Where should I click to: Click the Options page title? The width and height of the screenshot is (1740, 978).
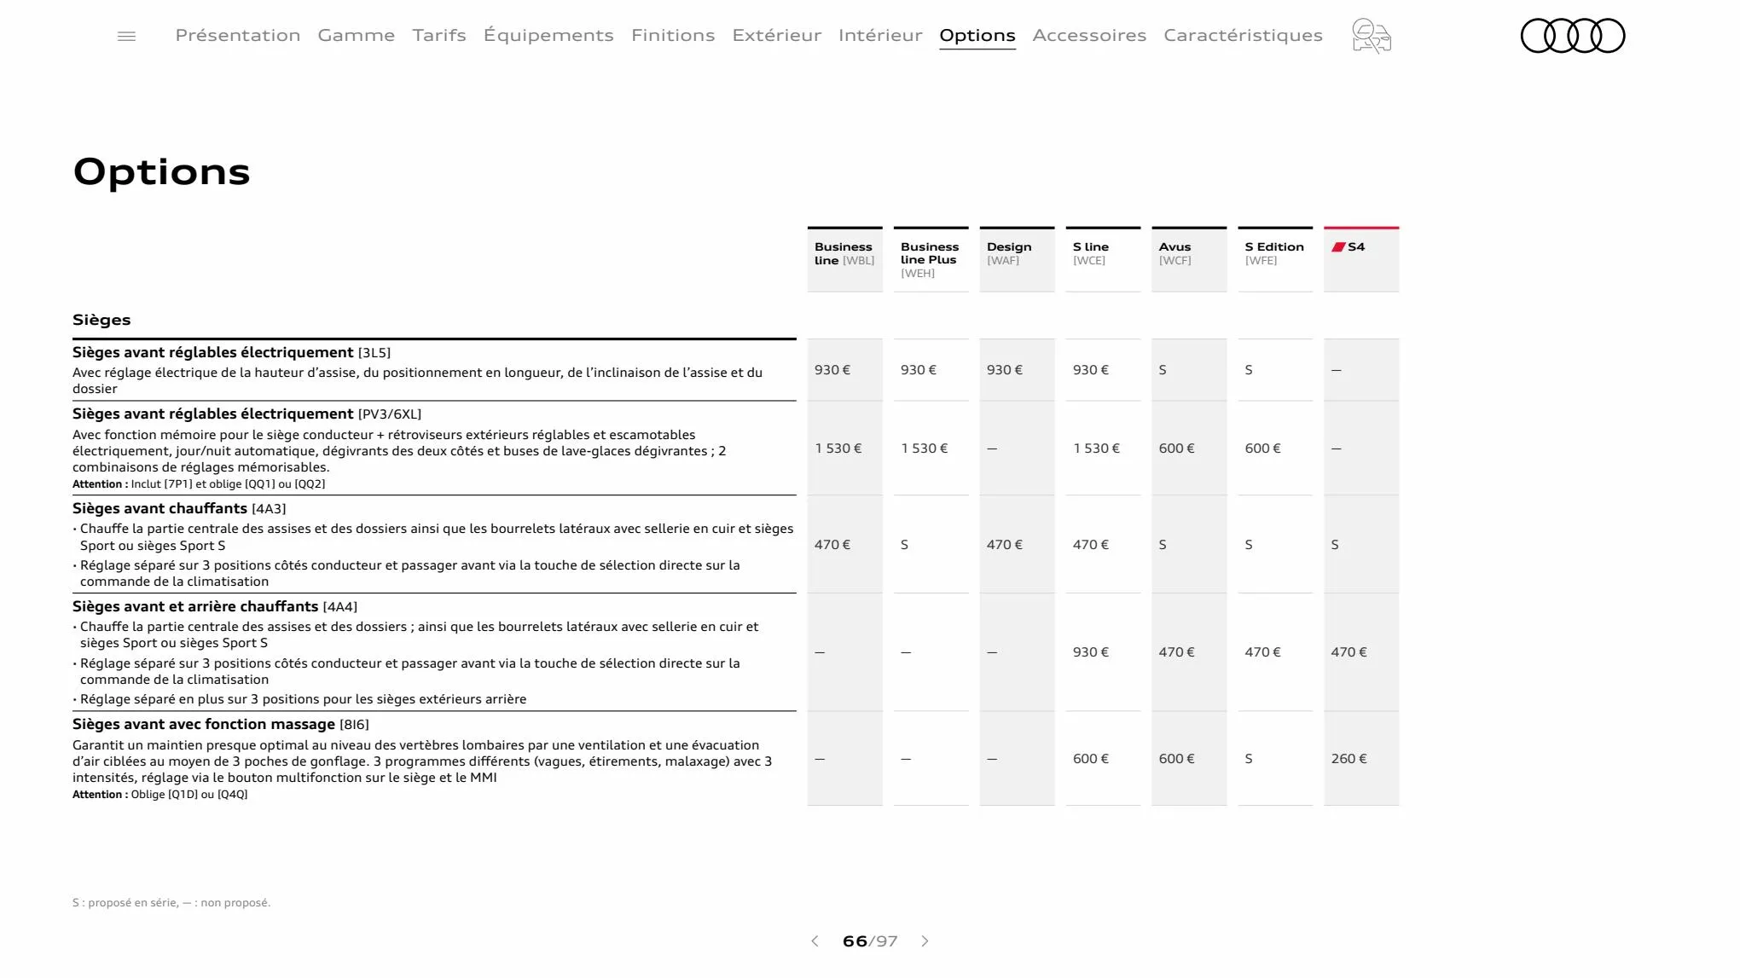(x=162, y=173)
